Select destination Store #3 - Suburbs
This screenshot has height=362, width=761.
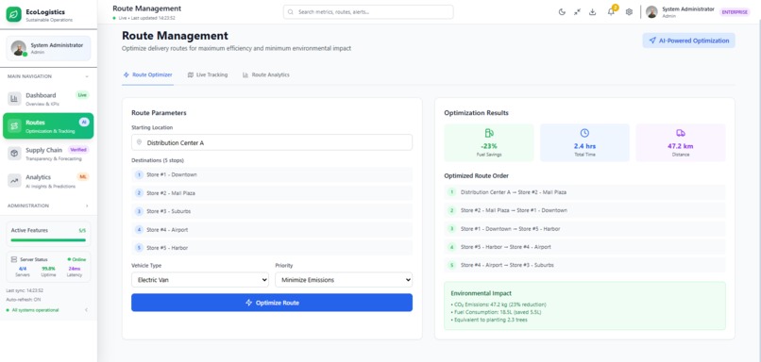point(272,211)
